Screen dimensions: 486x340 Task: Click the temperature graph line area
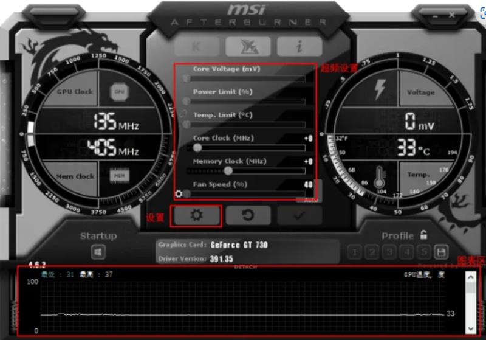pyautogui.click(x=242, y=307)
